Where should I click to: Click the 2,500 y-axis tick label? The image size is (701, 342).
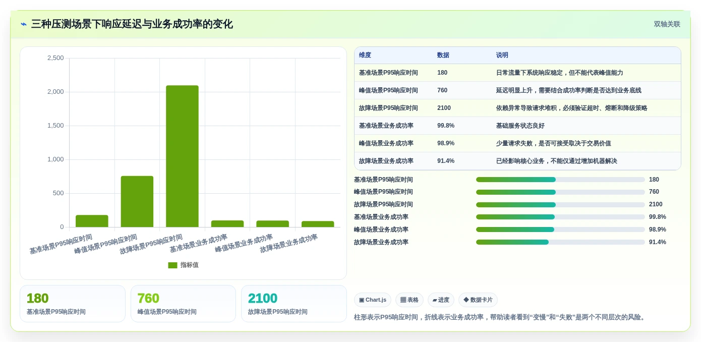(x=55, y=58)
